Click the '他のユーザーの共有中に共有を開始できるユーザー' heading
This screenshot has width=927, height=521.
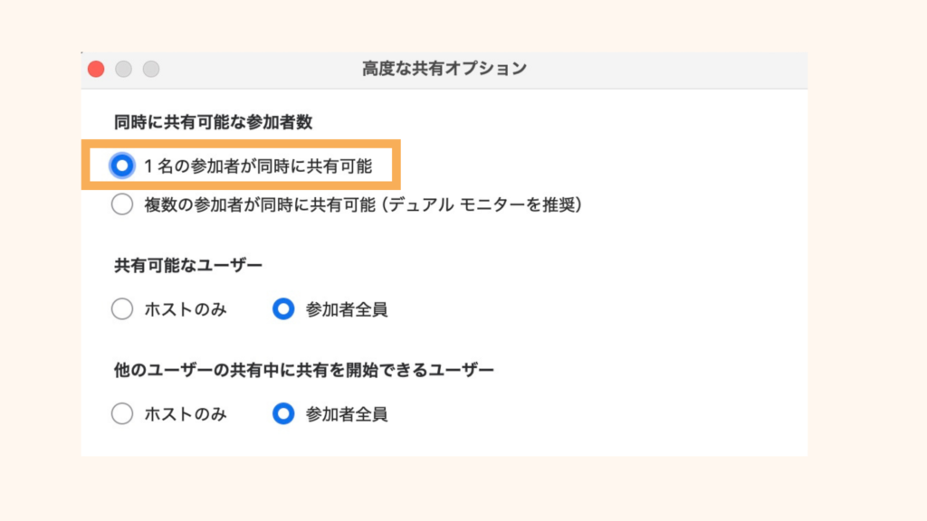coord(304,369)
